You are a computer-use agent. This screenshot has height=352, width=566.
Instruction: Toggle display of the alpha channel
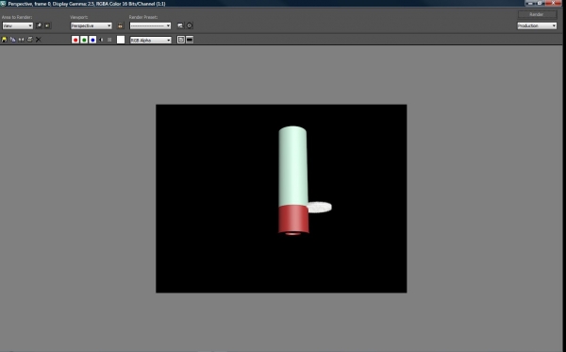pos(102,40)
